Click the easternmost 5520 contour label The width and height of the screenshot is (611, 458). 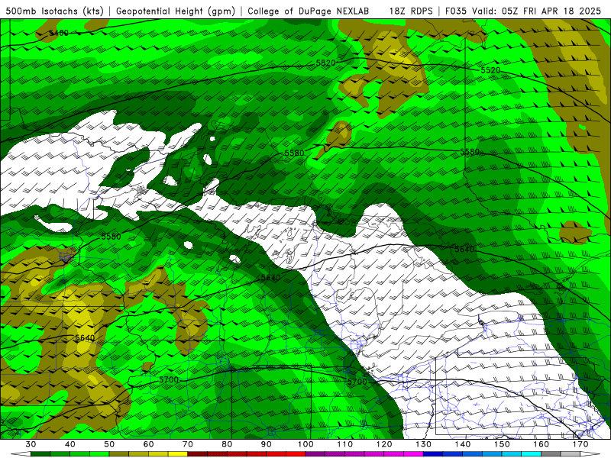(490, 70)
